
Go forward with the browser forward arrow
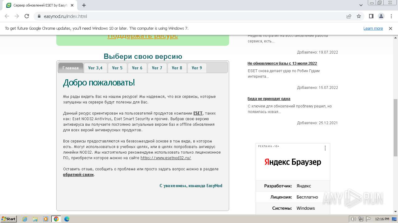[x=17, y=16]
